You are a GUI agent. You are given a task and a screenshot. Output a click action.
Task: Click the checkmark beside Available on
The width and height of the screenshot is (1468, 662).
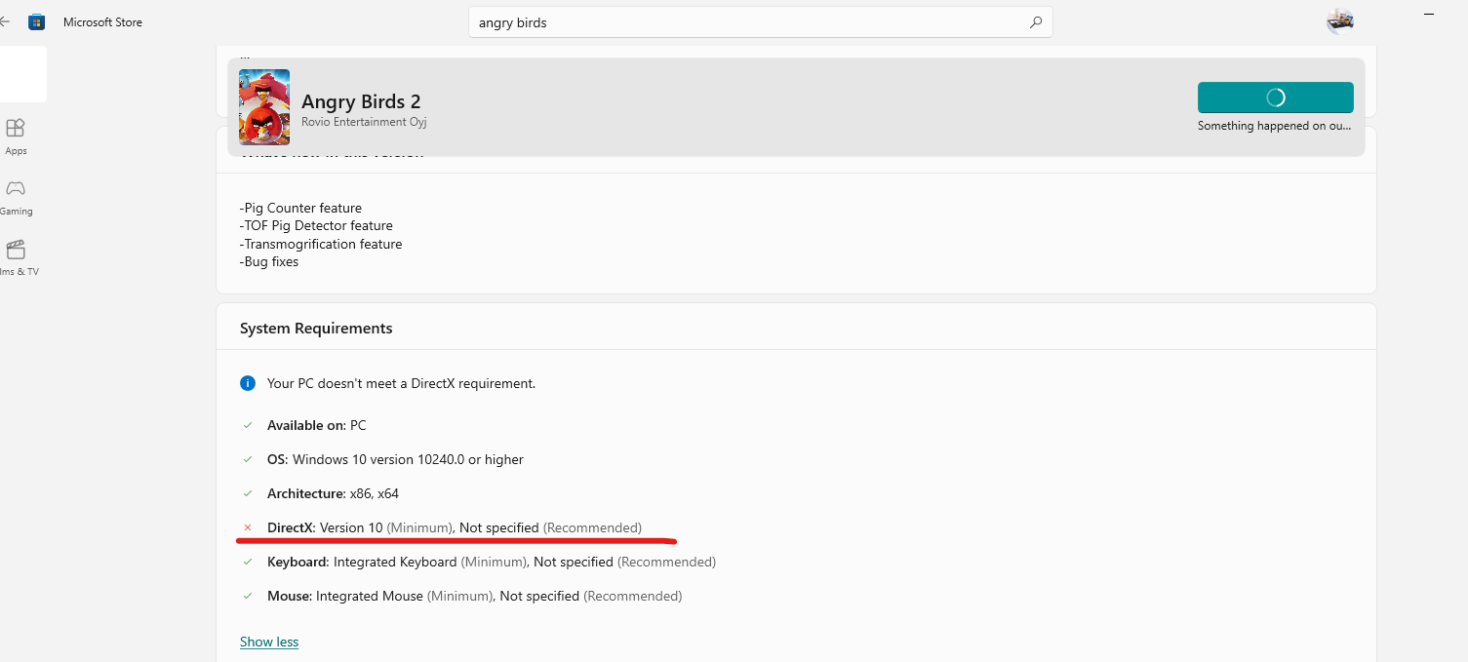tap(248, 425)
